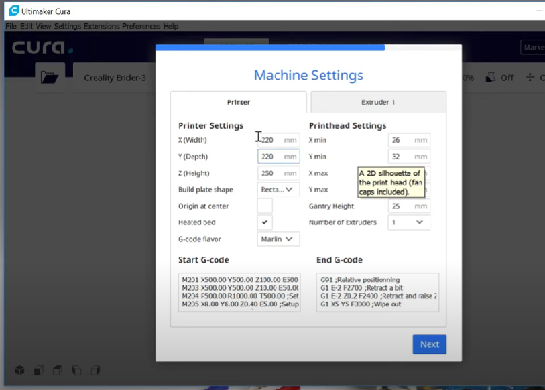Select the left side view cube icon

pos(76,370)
